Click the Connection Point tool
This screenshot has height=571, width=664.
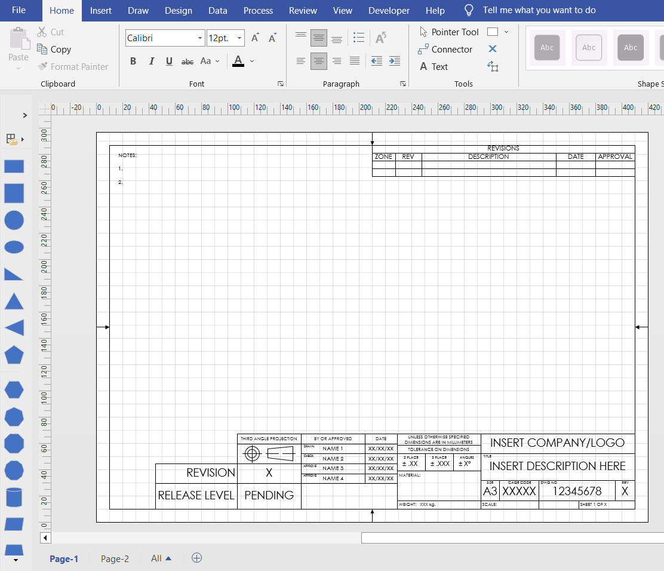[x=492, y=66]
